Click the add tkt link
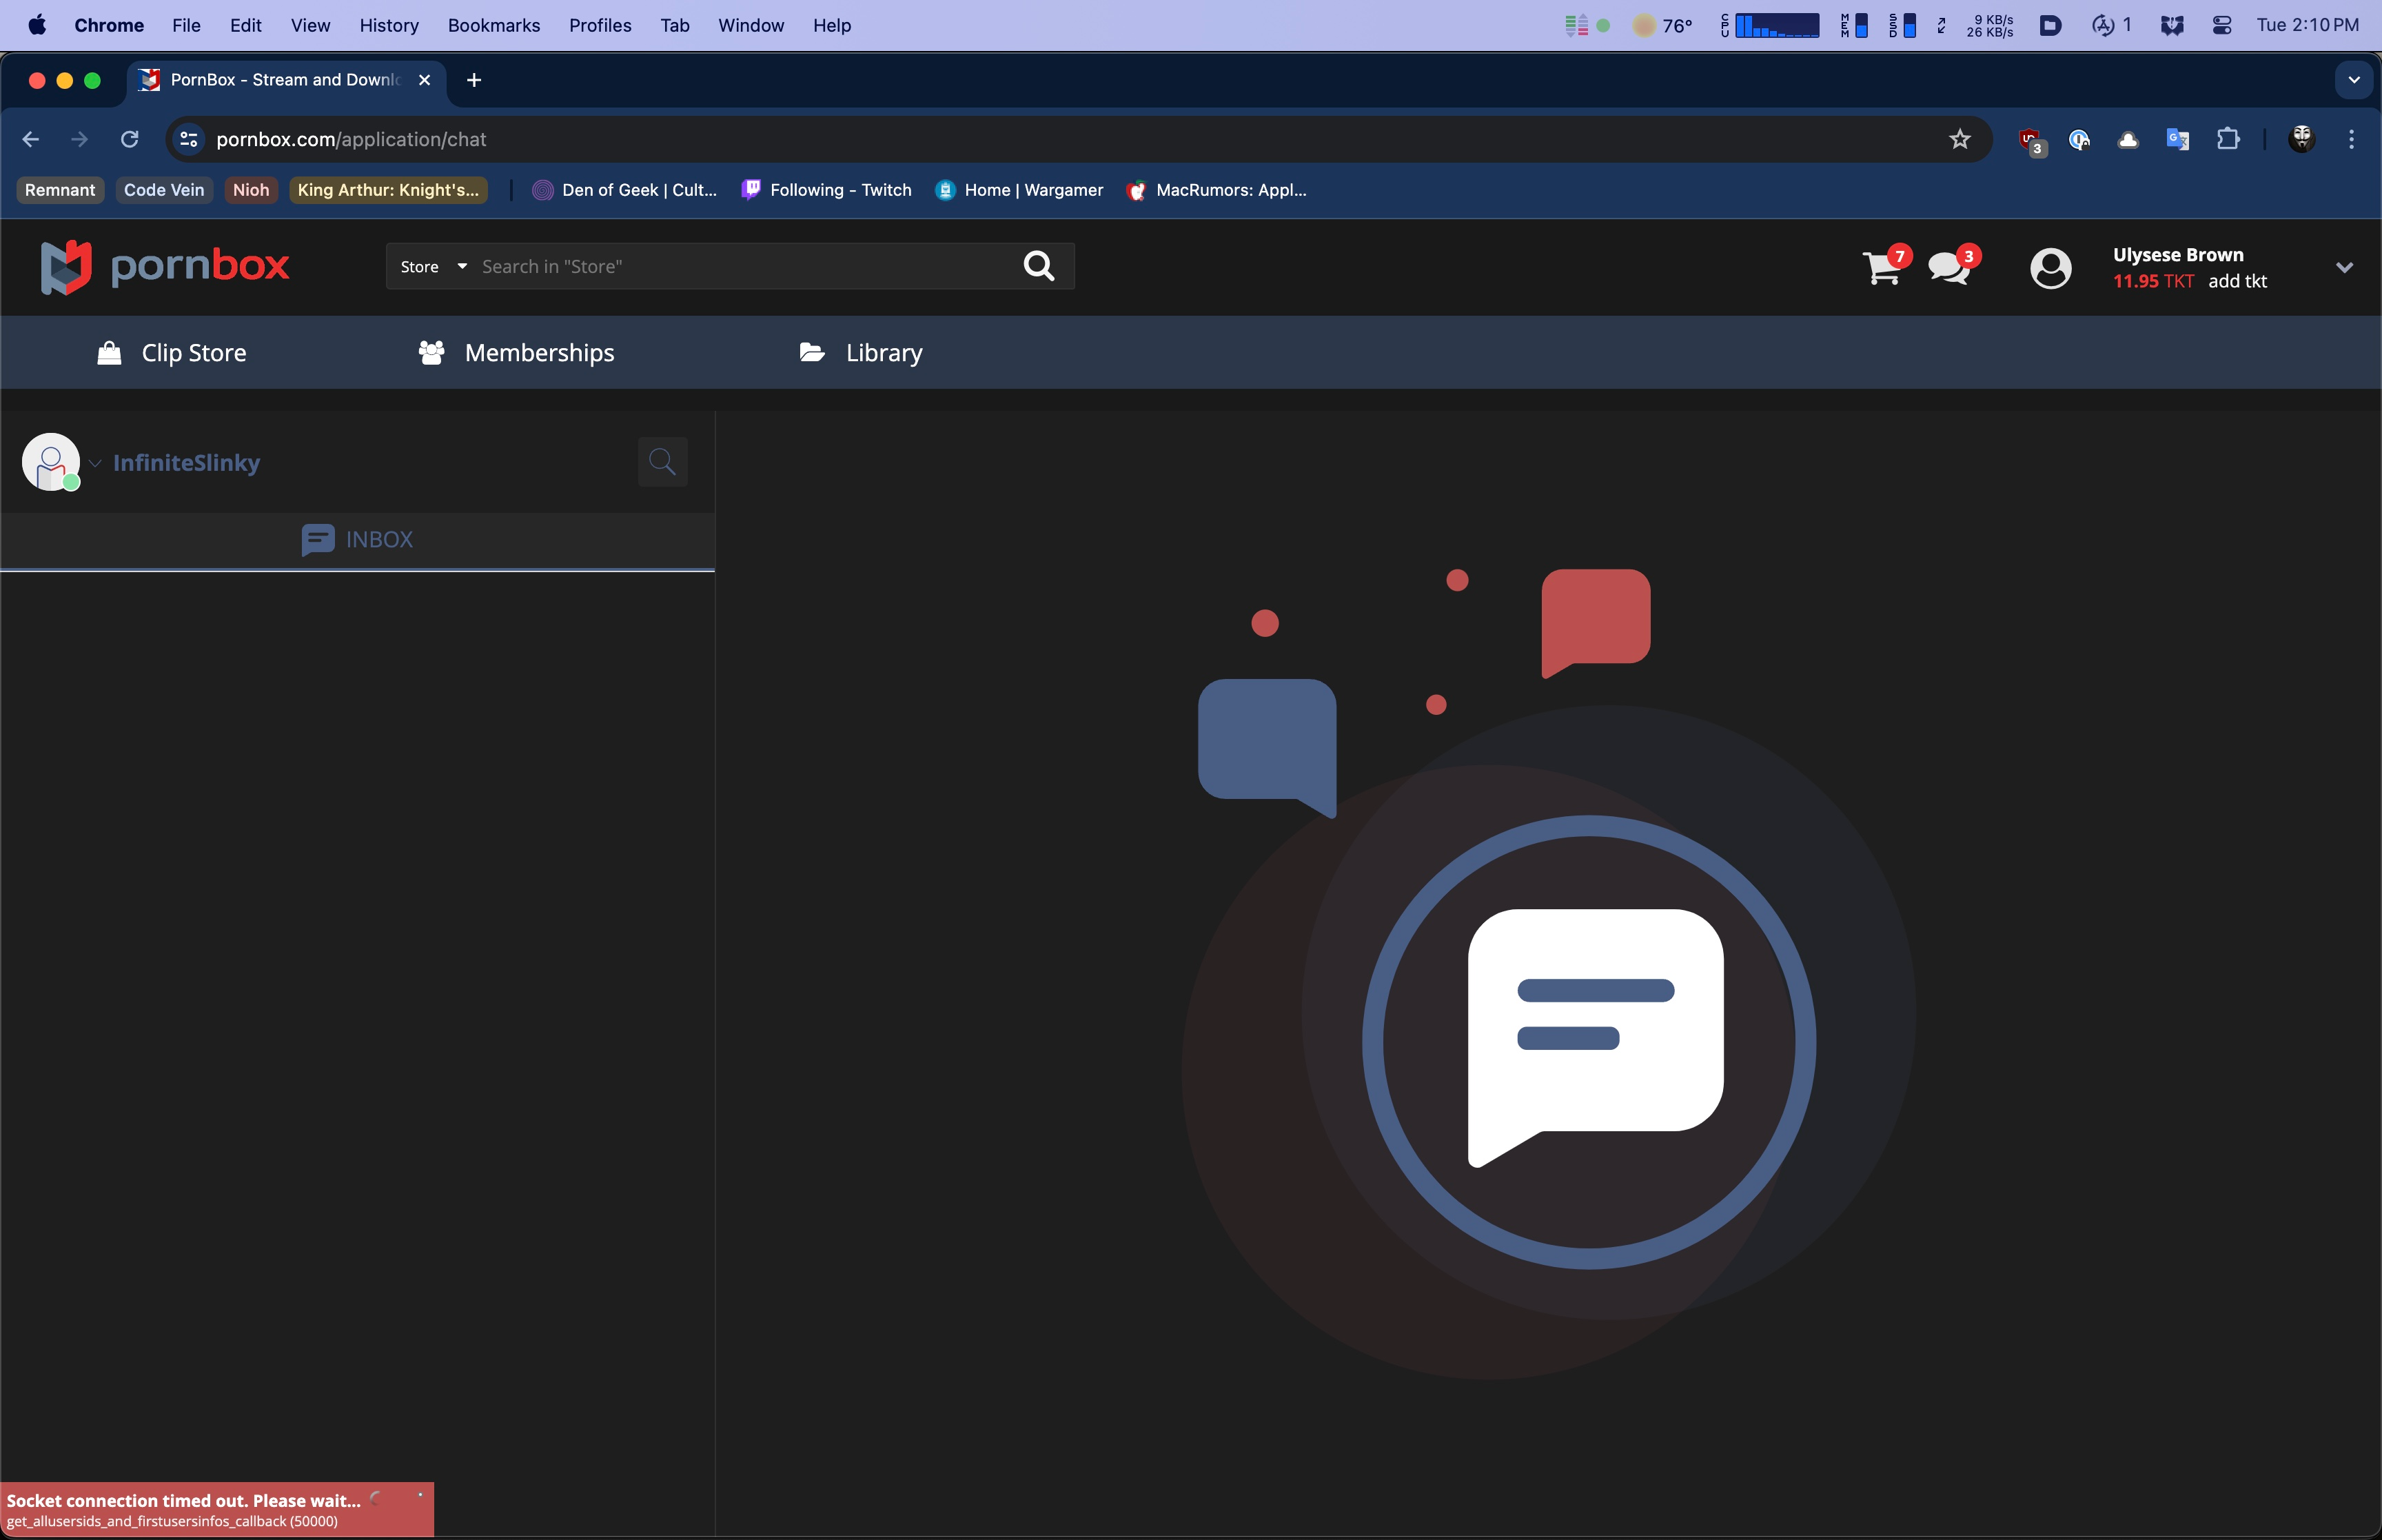The image size is (2382, 1540). pyautogui.click(x=2236, y=281)
